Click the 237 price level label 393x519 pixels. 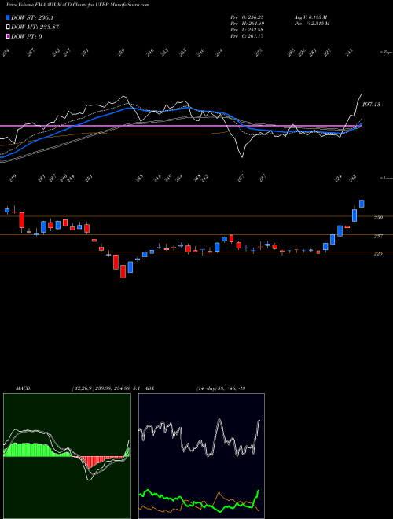tap(378, 236)
